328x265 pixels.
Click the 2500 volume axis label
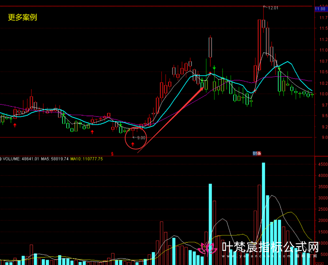(x=323, y=209)
